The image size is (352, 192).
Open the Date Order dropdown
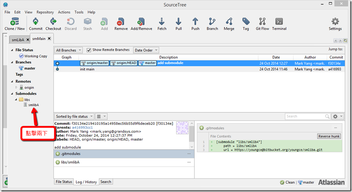tap(146, 50)
